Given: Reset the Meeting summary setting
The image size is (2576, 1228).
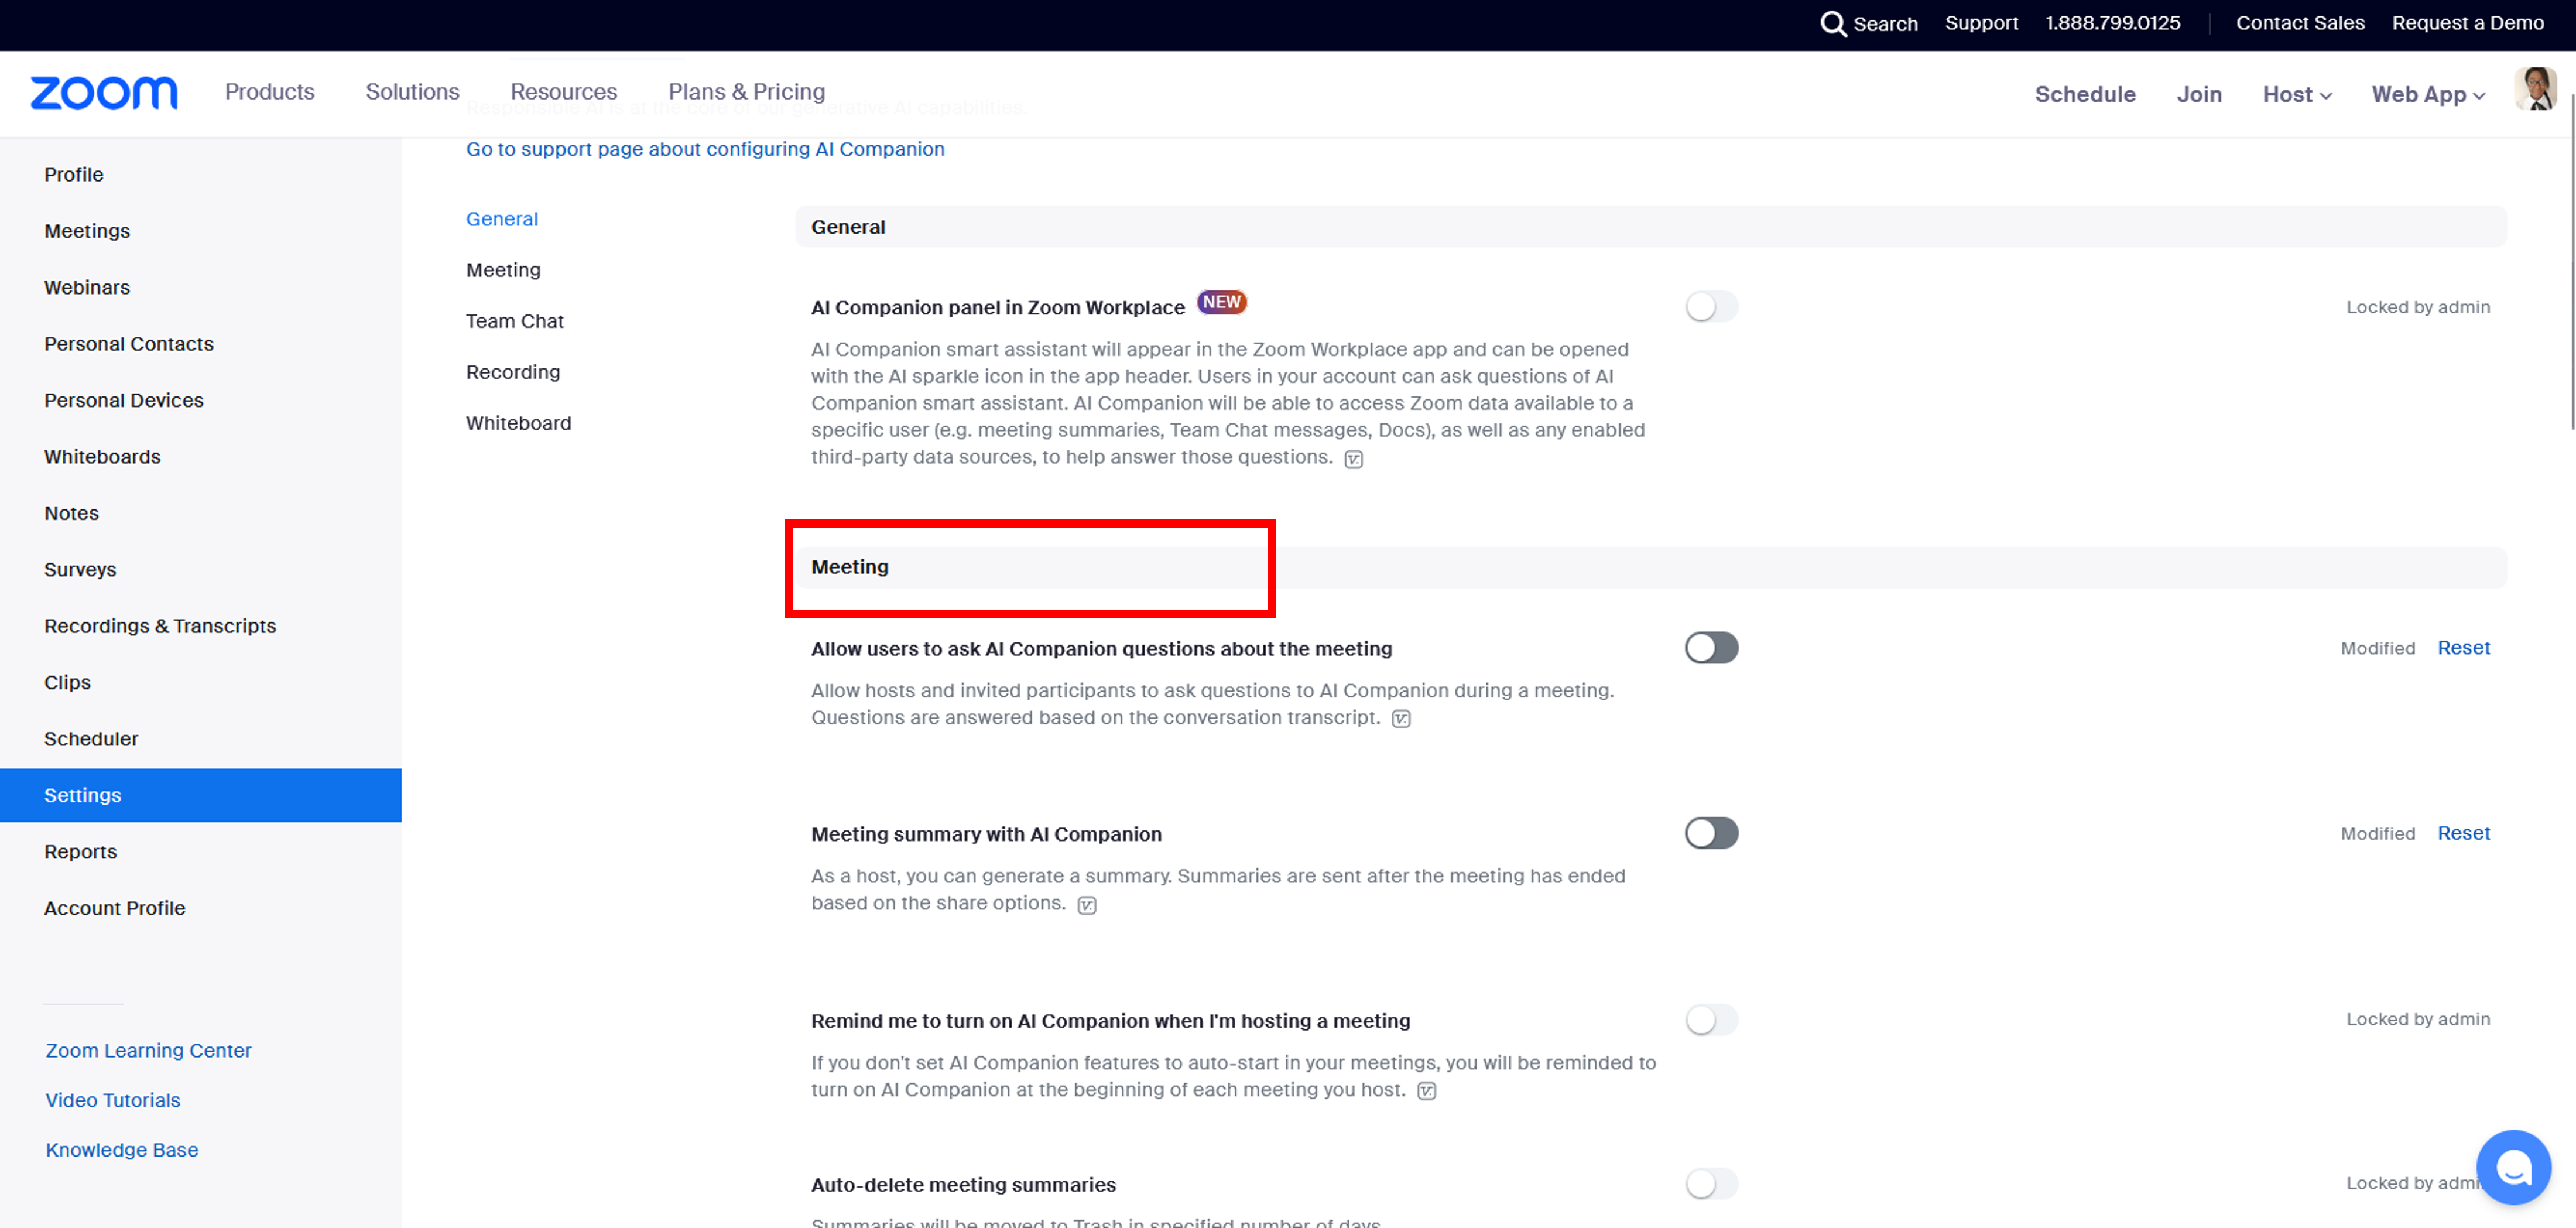Looking at the screenshot, I should 2463,832.
